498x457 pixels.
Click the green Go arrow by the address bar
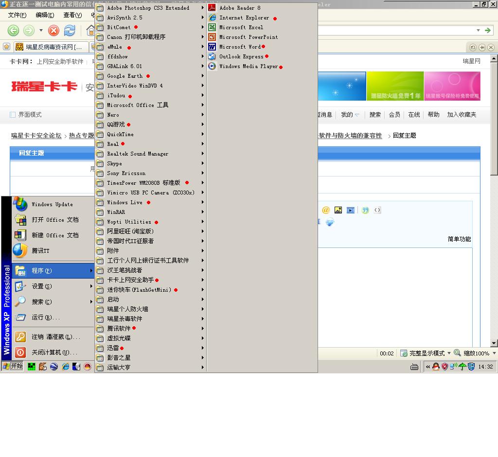(488, 31)
